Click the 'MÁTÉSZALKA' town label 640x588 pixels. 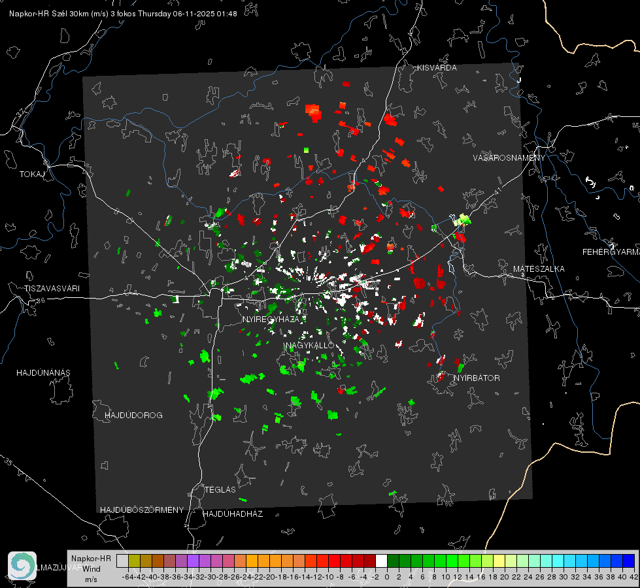point(539,269)
